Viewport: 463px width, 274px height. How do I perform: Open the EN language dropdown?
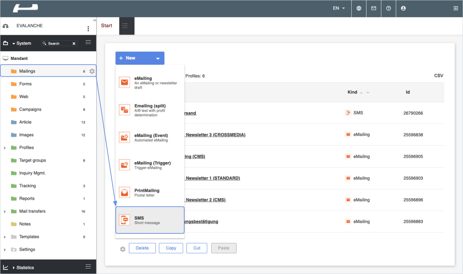point(339,9)
